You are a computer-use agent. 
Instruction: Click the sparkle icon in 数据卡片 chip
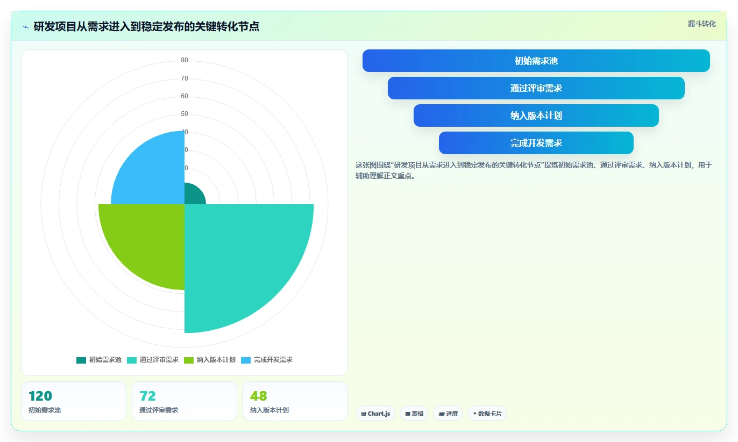pos(475,414)
